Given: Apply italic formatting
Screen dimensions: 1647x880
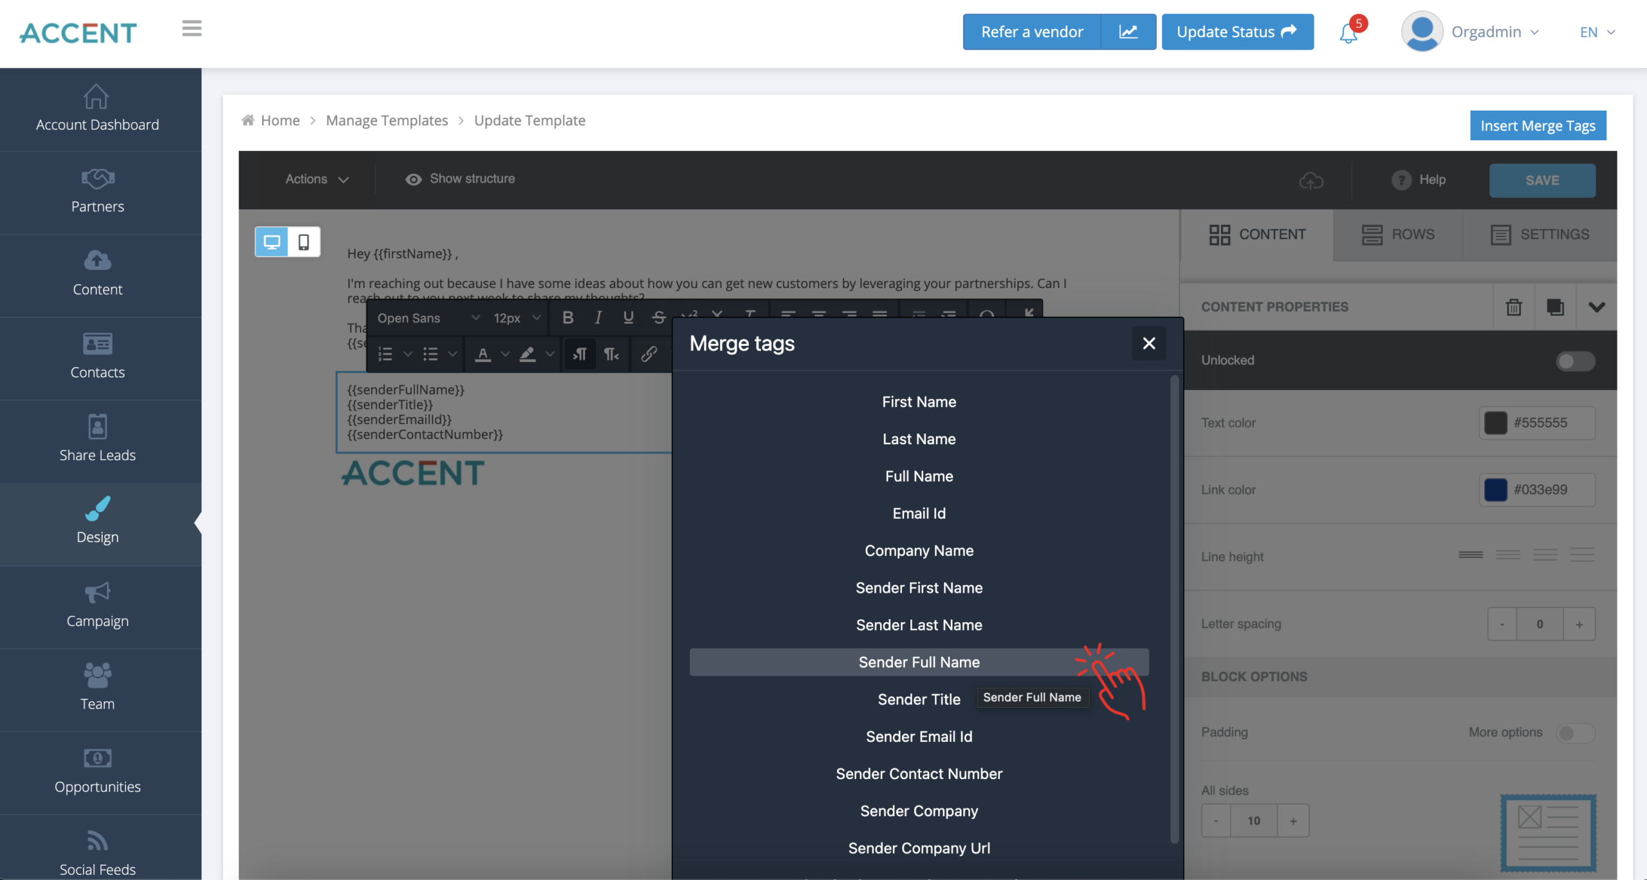Looking at the screenshot, I should (x=598, y=318).
